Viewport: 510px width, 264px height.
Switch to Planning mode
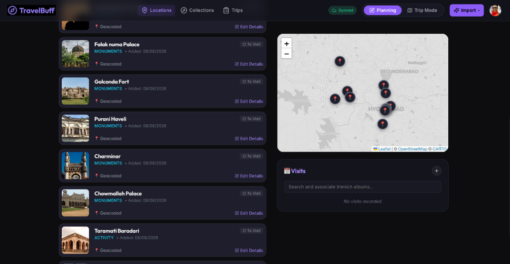(x=382, y=10)
